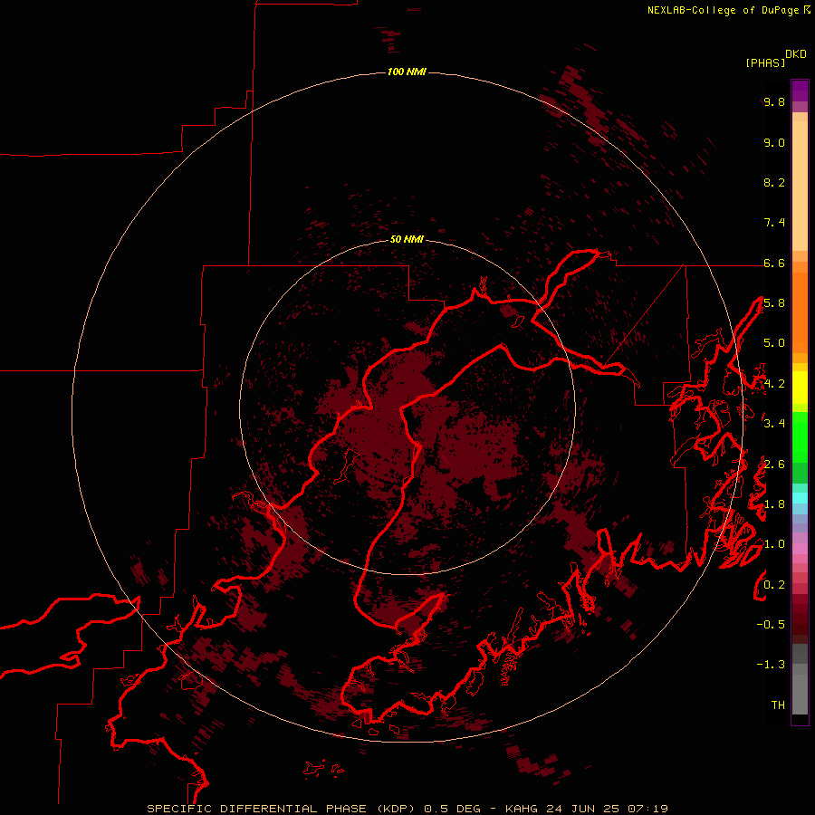This screenshot has width=815, height=815.
Task: Click the 9.0 scale value
Action: pyautogui.click(x=774, y=142)
